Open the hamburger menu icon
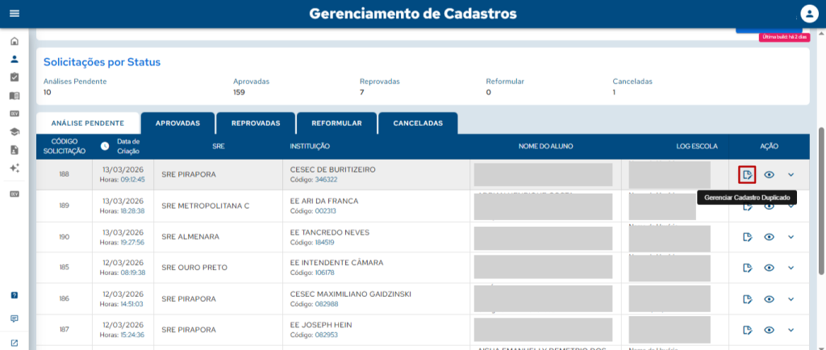This screenshot has width=826, height=350. click(14, 14)
